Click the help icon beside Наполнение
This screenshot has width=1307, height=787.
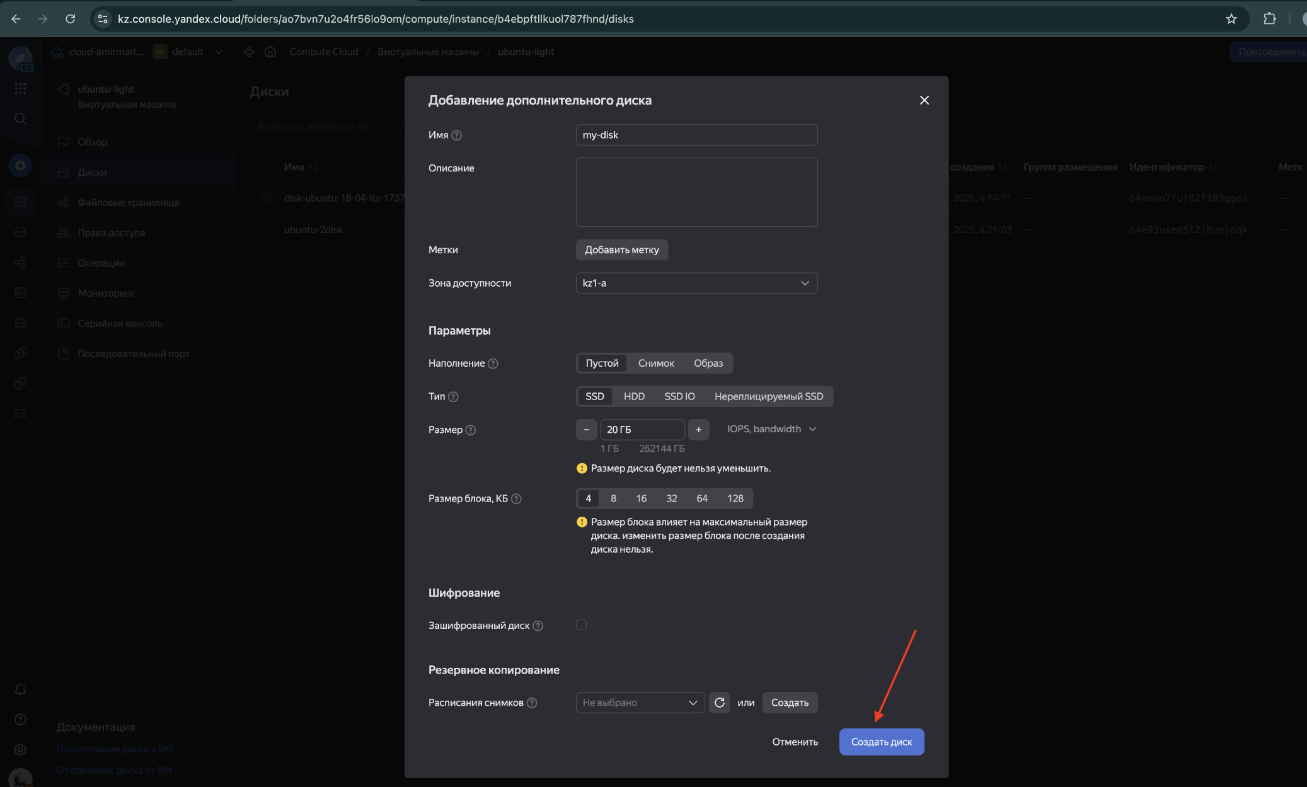(493, 364)
